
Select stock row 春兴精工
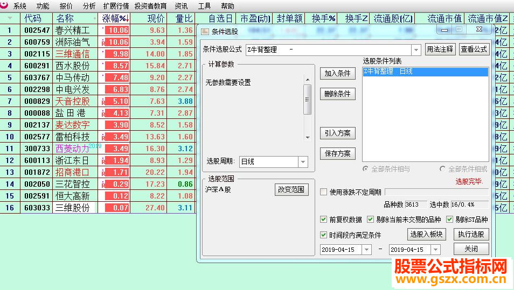point(72,31)
